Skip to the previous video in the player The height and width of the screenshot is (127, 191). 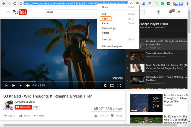tap(6, 85)
